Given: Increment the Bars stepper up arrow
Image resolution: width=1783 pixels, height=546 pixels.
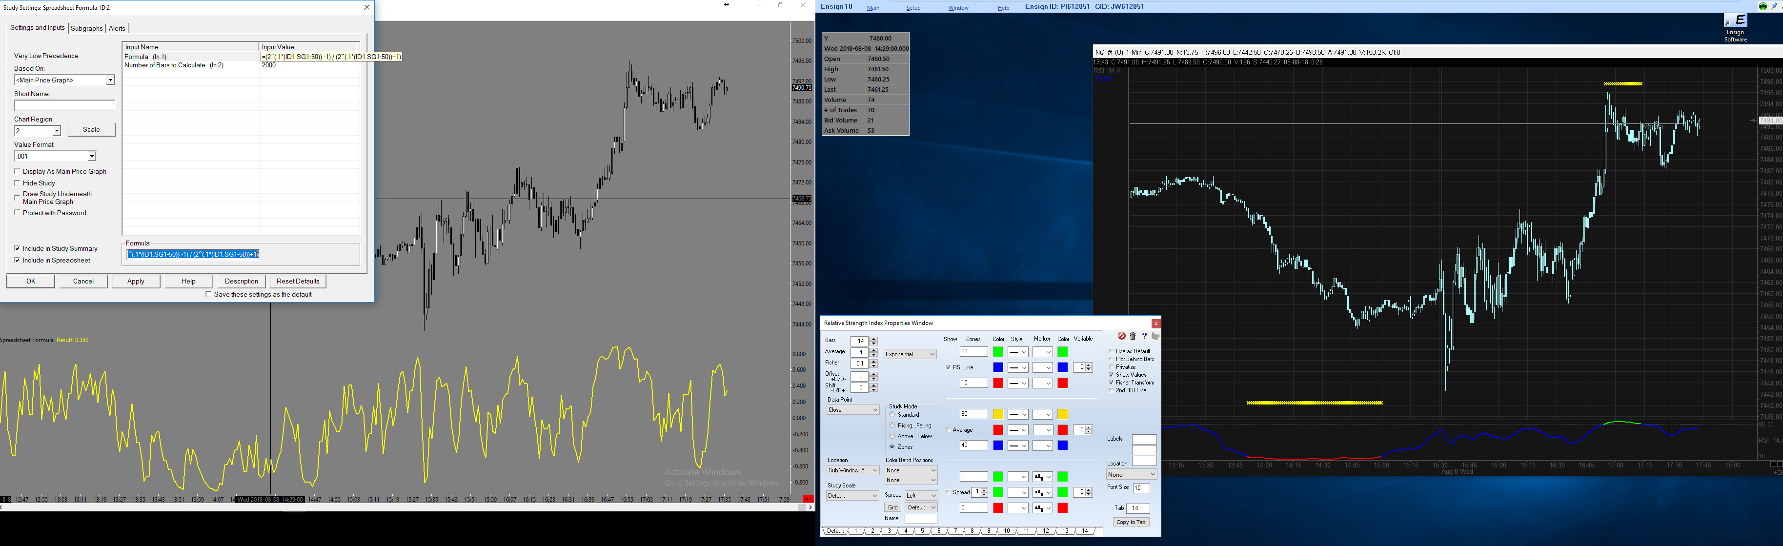Looking at the screenshot, I should click(873, 339).
